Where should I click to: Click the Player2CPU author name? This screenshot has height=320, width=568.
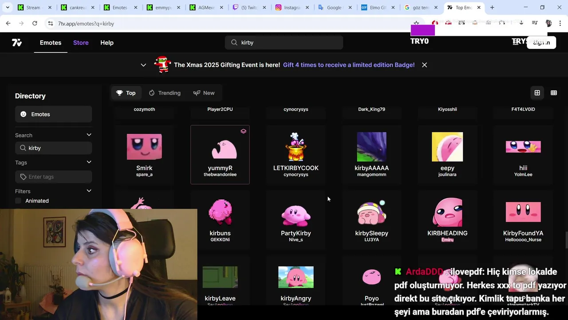click(x=220, y=109)
